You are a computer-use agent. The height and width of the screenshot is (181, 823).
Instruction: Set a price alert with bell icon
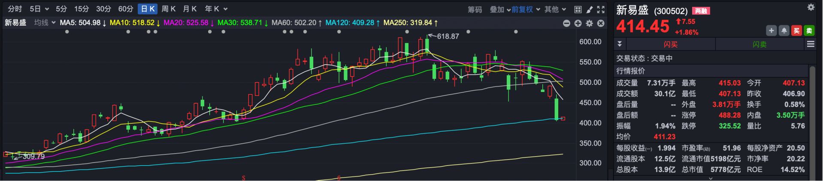784,31
